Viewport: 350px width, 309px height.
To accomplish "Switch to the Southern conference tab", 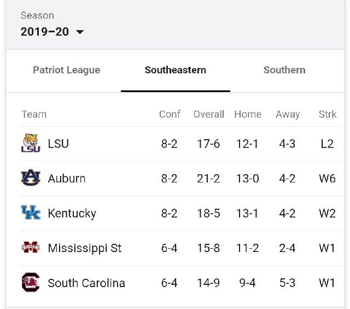I will [x=284, y=70].
